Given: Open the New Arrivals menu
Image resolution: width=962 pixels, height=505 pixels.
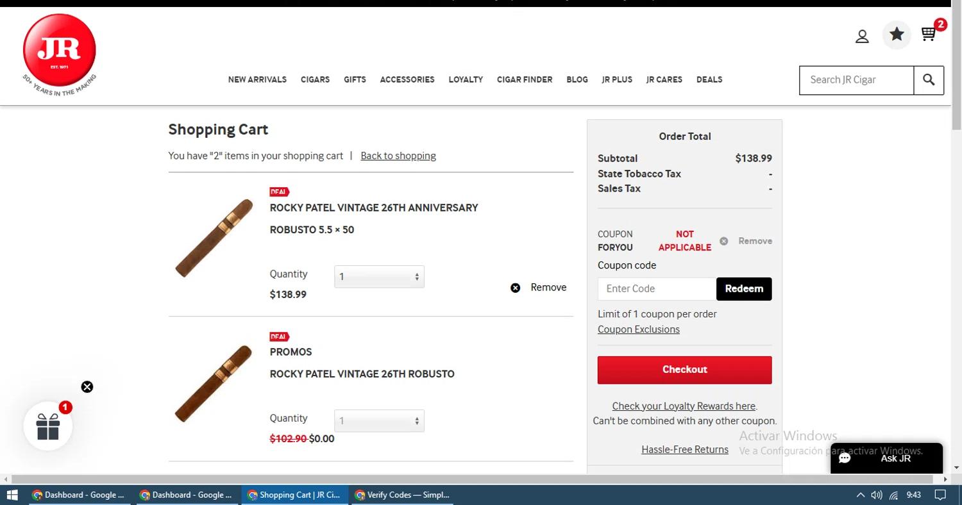Looking at the screenshot, I should pos(257,79).
